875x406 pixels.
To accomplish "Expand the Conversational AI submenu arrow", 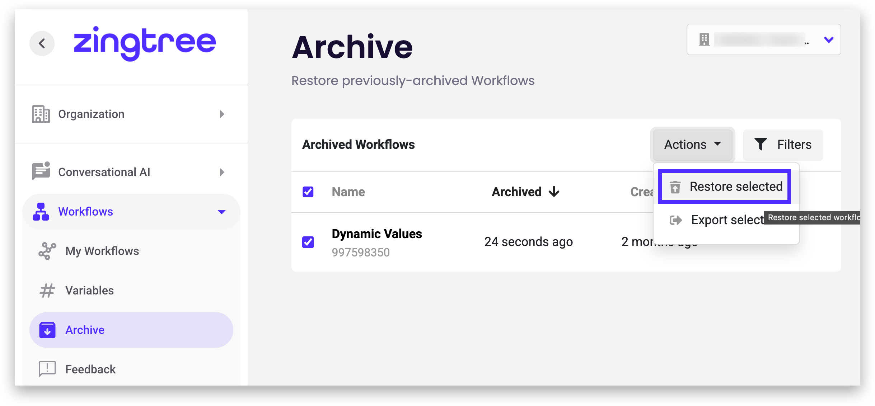I will coord(222,172).
